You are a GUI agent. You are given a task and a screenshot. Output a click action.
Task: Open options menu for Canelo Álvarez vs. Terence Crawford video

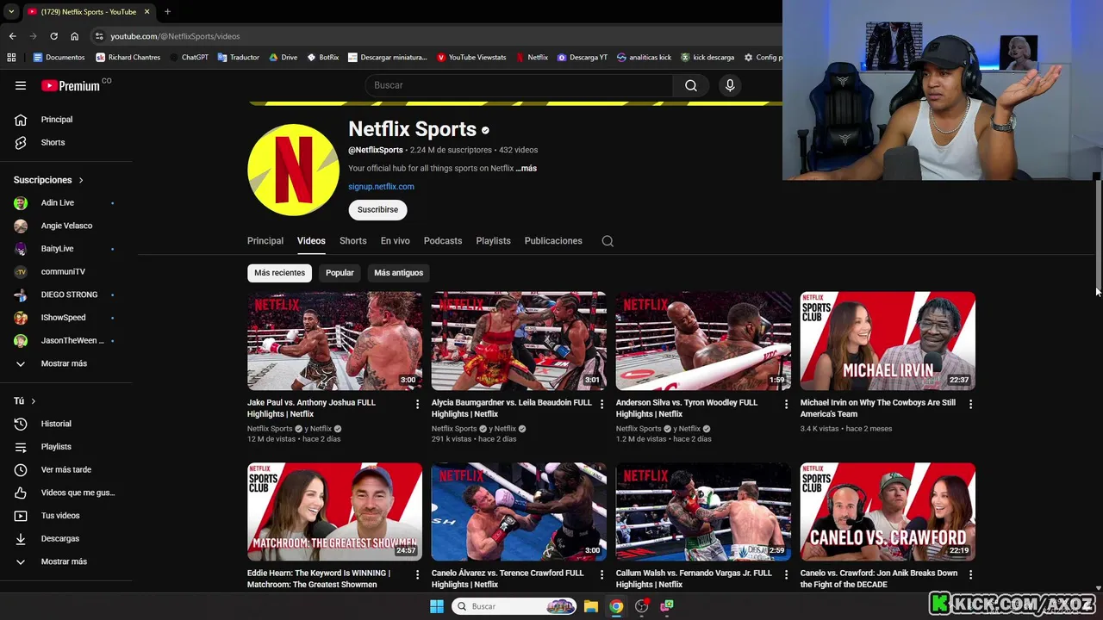click(x=602, y=574)
